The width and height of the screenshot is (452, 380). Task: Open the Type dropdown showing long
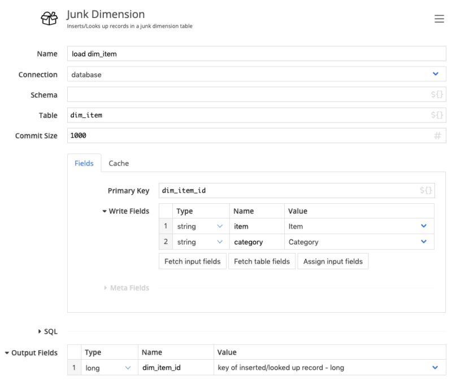[128, 368]
